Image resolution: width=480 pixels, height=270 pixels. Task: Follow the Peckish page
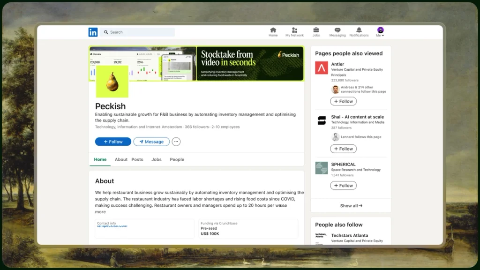[113, 142]
